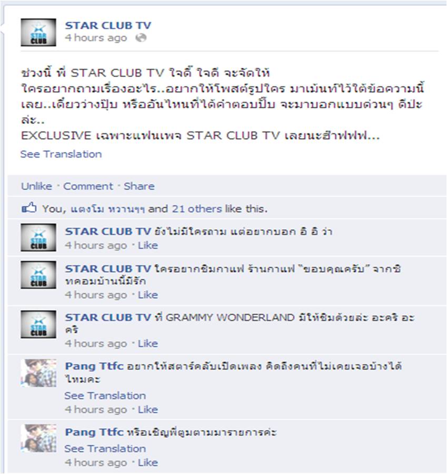Click STAR CLUB TV avatar in first comment
The width and height of the screenshot is (447, 474).
[x=38, y=238]
